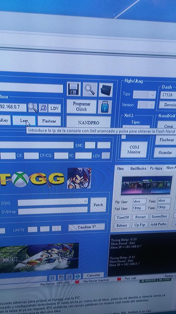Click the Add Paths button
The height and width of the screenshot is (314, 176).
[x=158, y=224]
